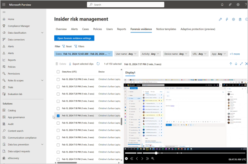Click Export selected clips
Screen dimensions: 248x164
pos(81,64)
